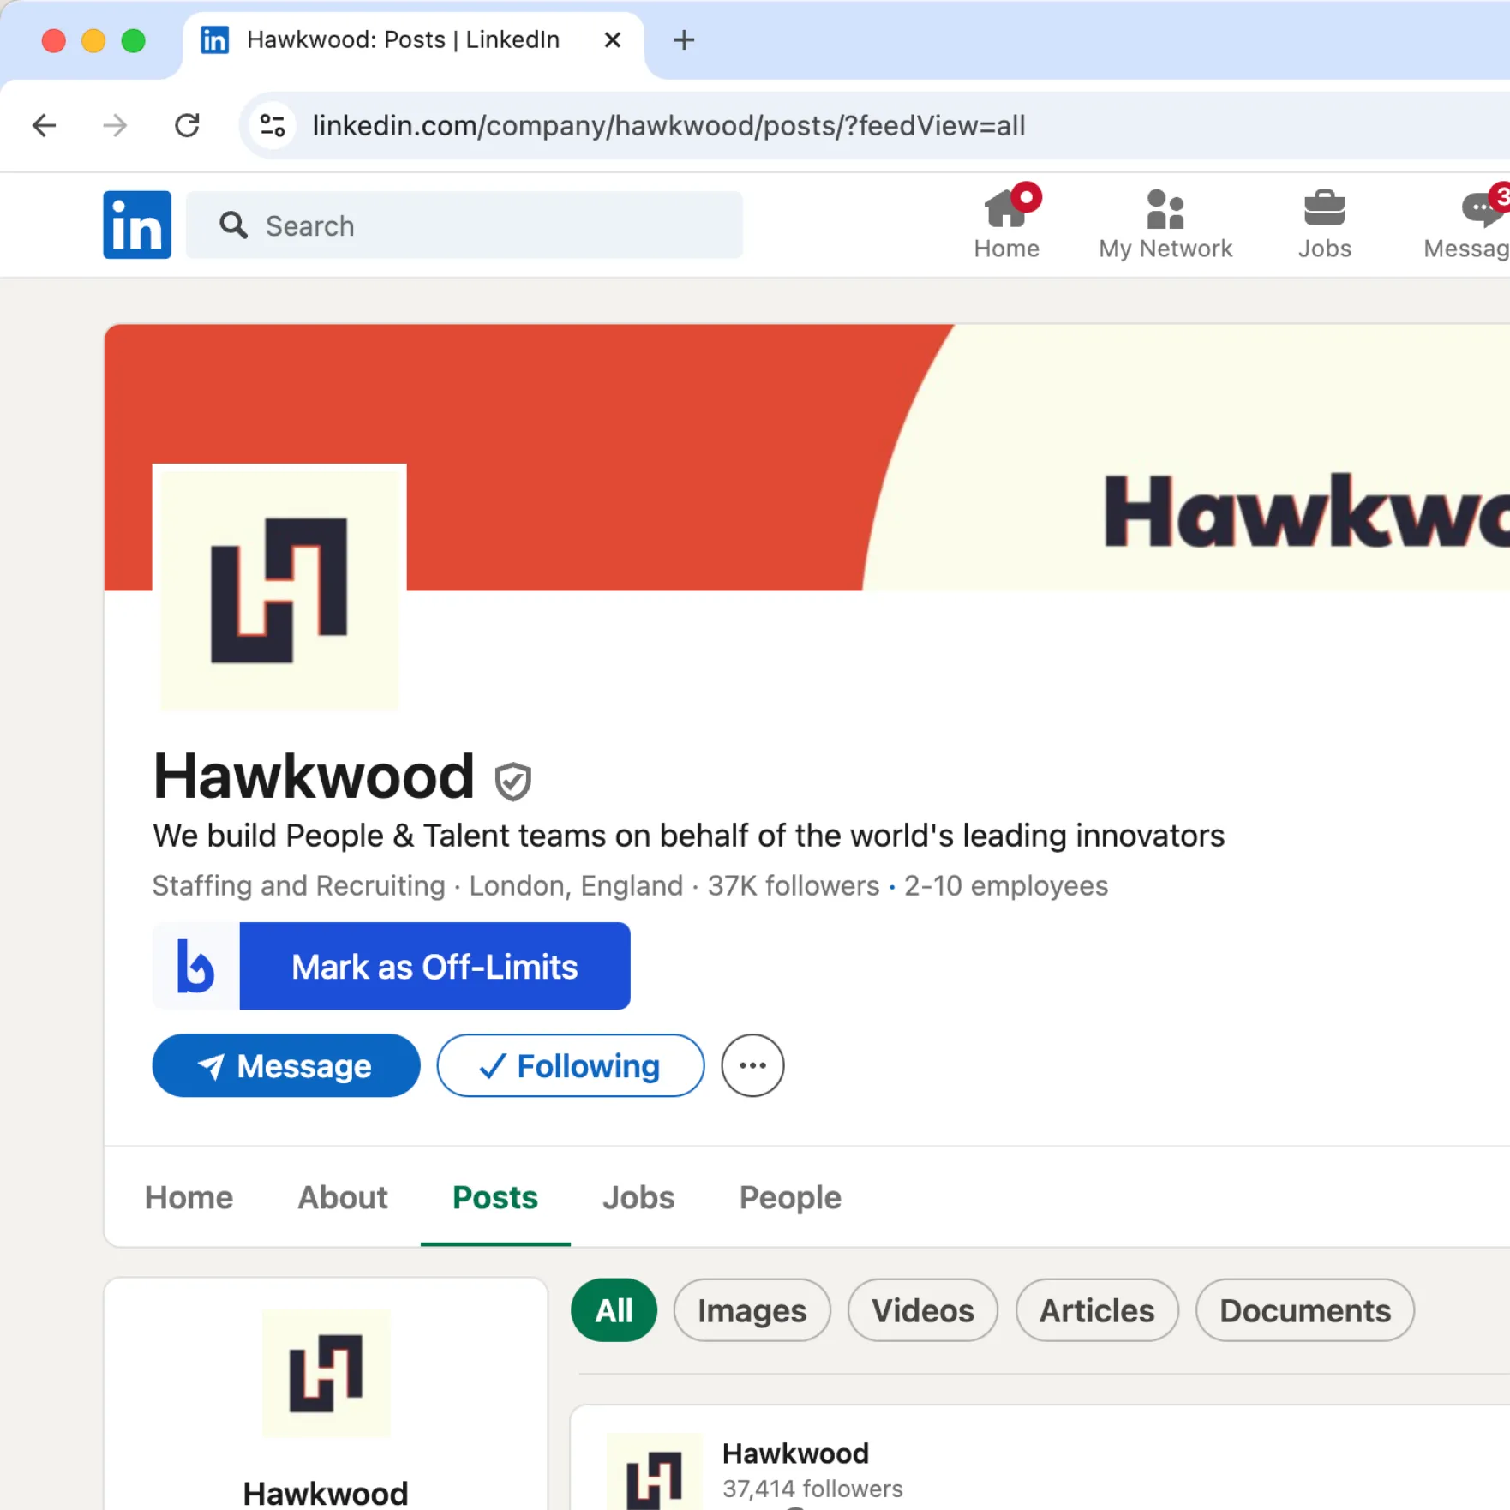Switch to the company Jobs tab

(x=638, y=1197)
